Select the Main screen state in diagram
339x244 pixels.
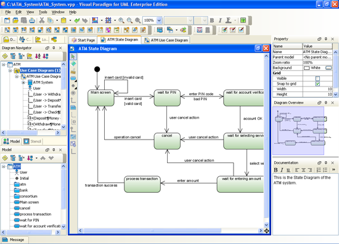(100, 98)
